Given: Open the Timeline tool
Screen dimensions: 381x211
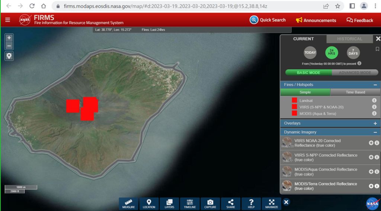Looking at the screenshot, I should [190, 204].
